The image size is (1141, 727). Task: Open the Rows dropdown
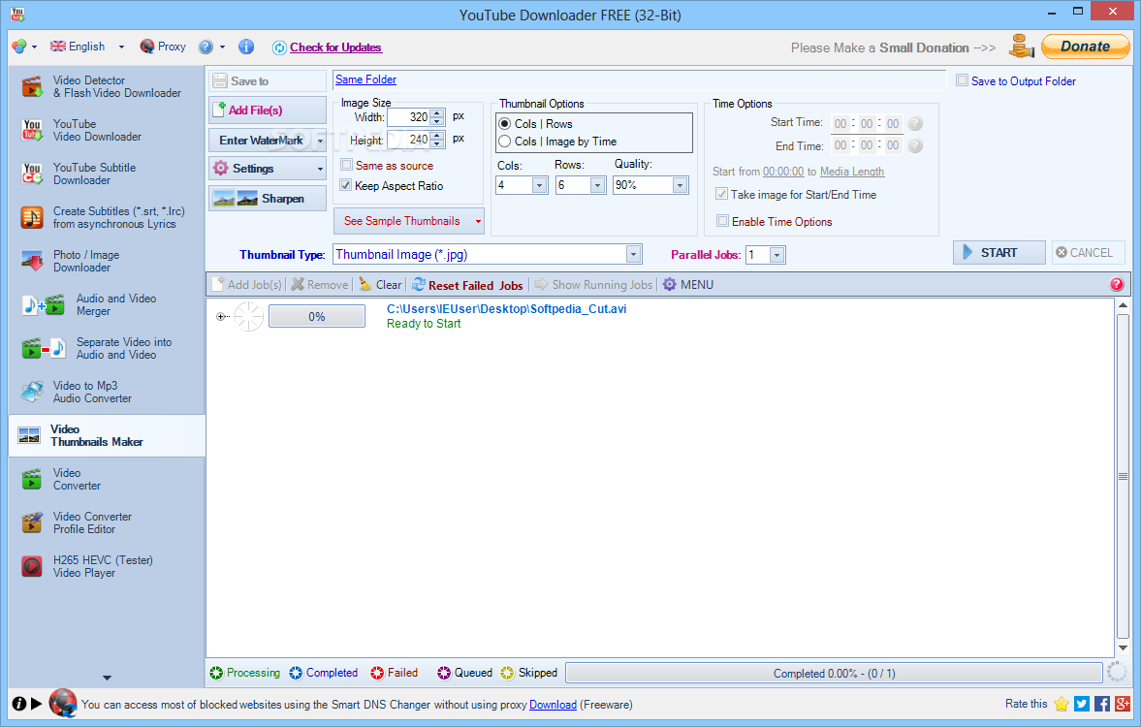pyautogui.click(x=597, y=185)
